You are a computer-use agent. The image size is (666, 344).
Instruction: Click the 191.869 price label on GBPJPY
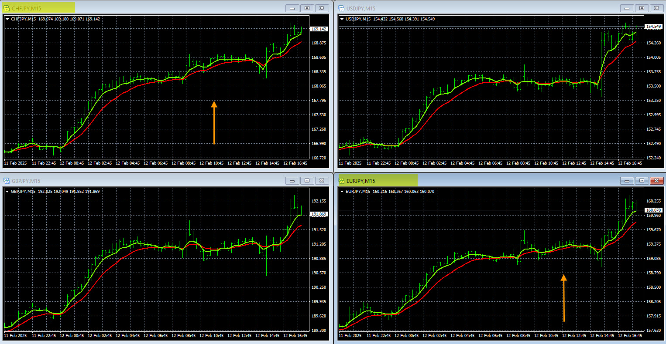(x=319, y=214)
